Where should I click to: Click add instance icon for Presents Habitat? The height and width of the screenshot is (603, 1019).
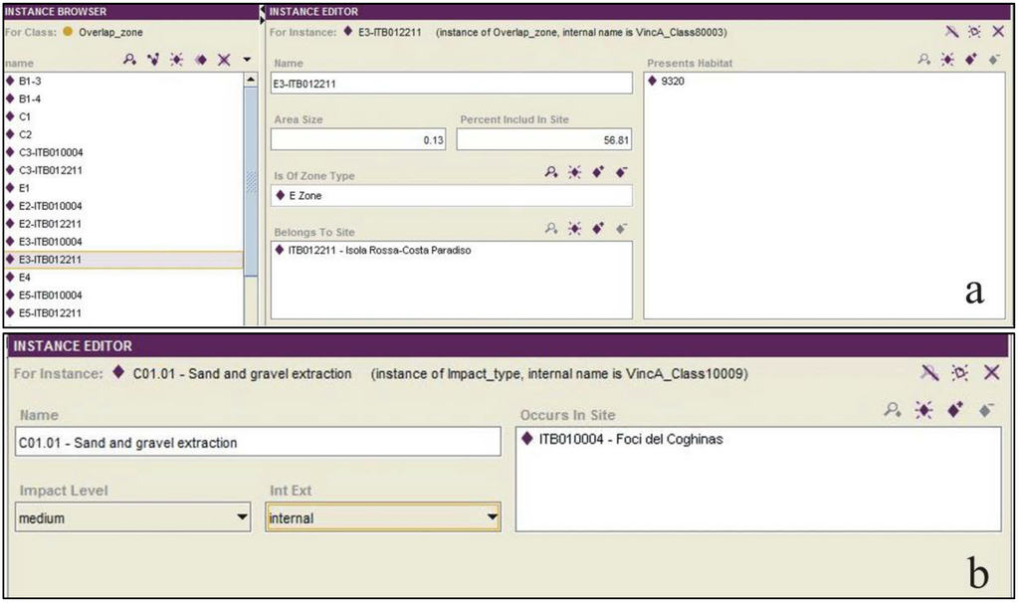pyautogui.click(x=970, y=61)
